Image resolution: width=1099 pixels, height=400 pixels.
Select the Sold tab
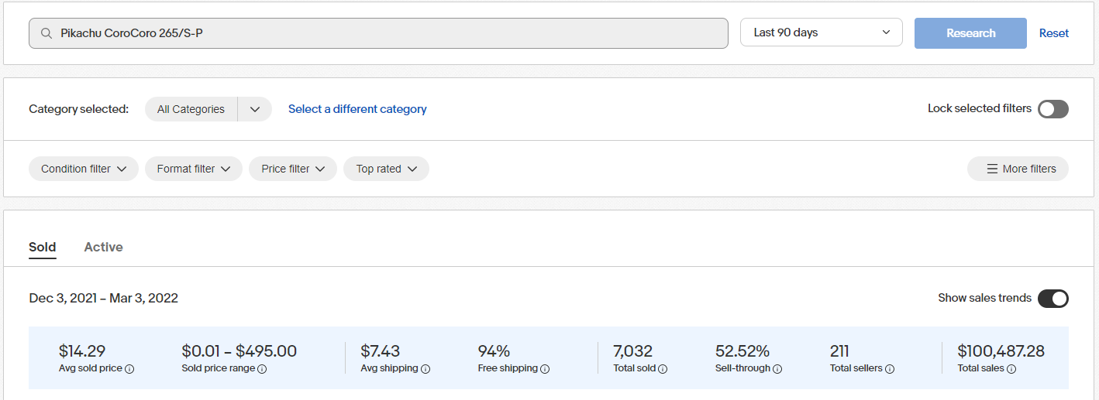click(43, 247)
